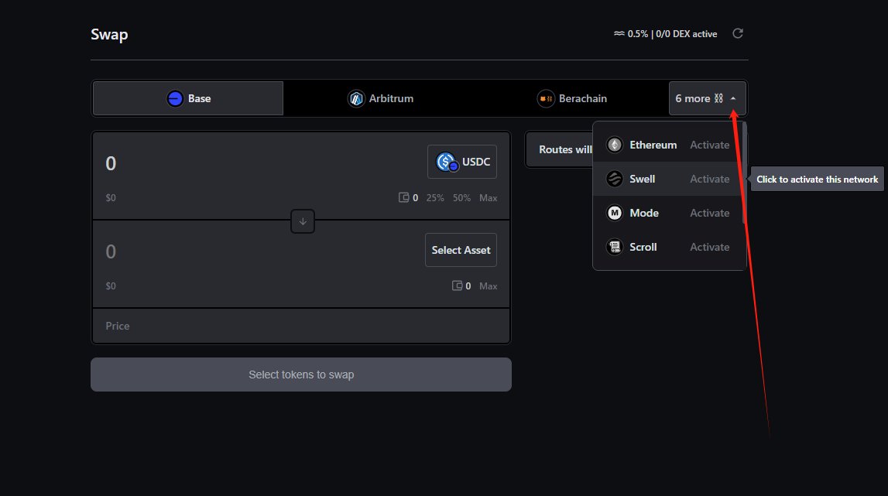Click the Price row label
This screenshot has width=888, height=496.
117,326
